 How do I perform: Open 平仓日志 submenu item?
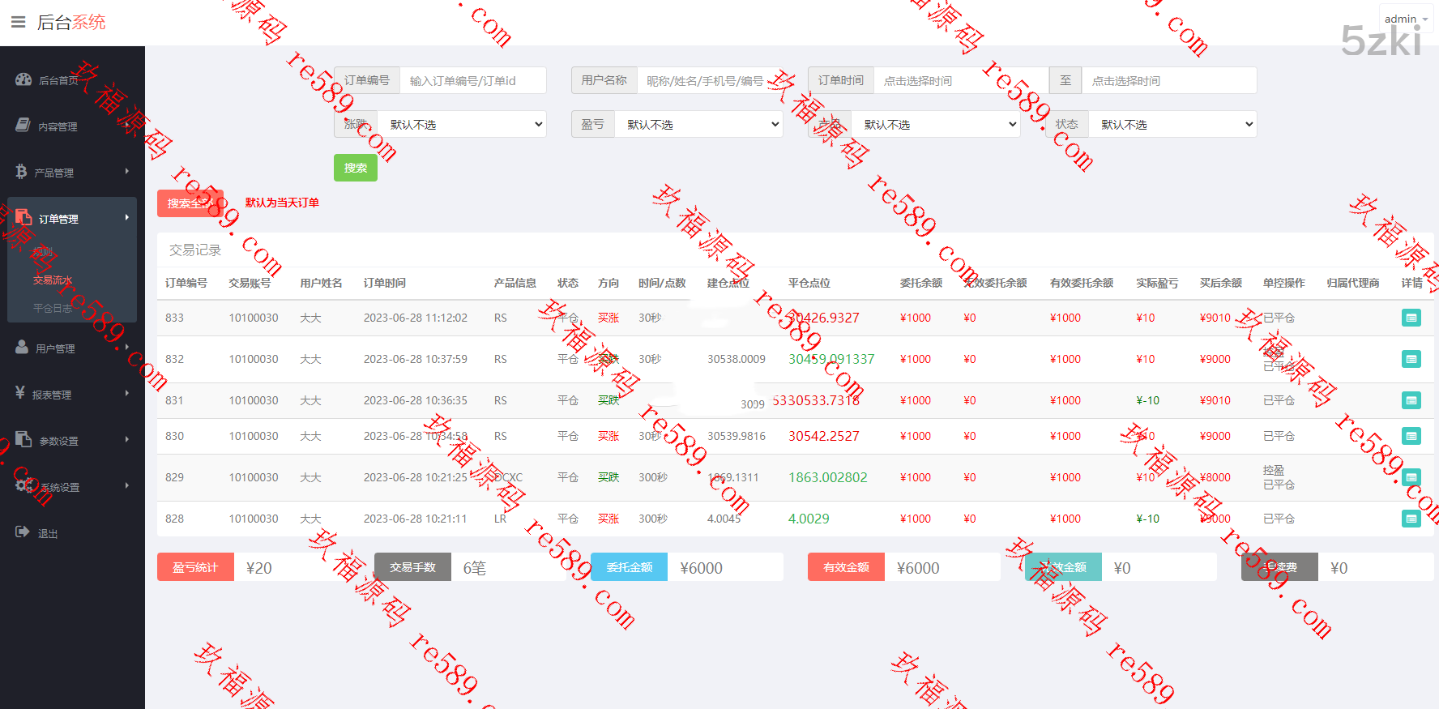[x=53, y=308]
